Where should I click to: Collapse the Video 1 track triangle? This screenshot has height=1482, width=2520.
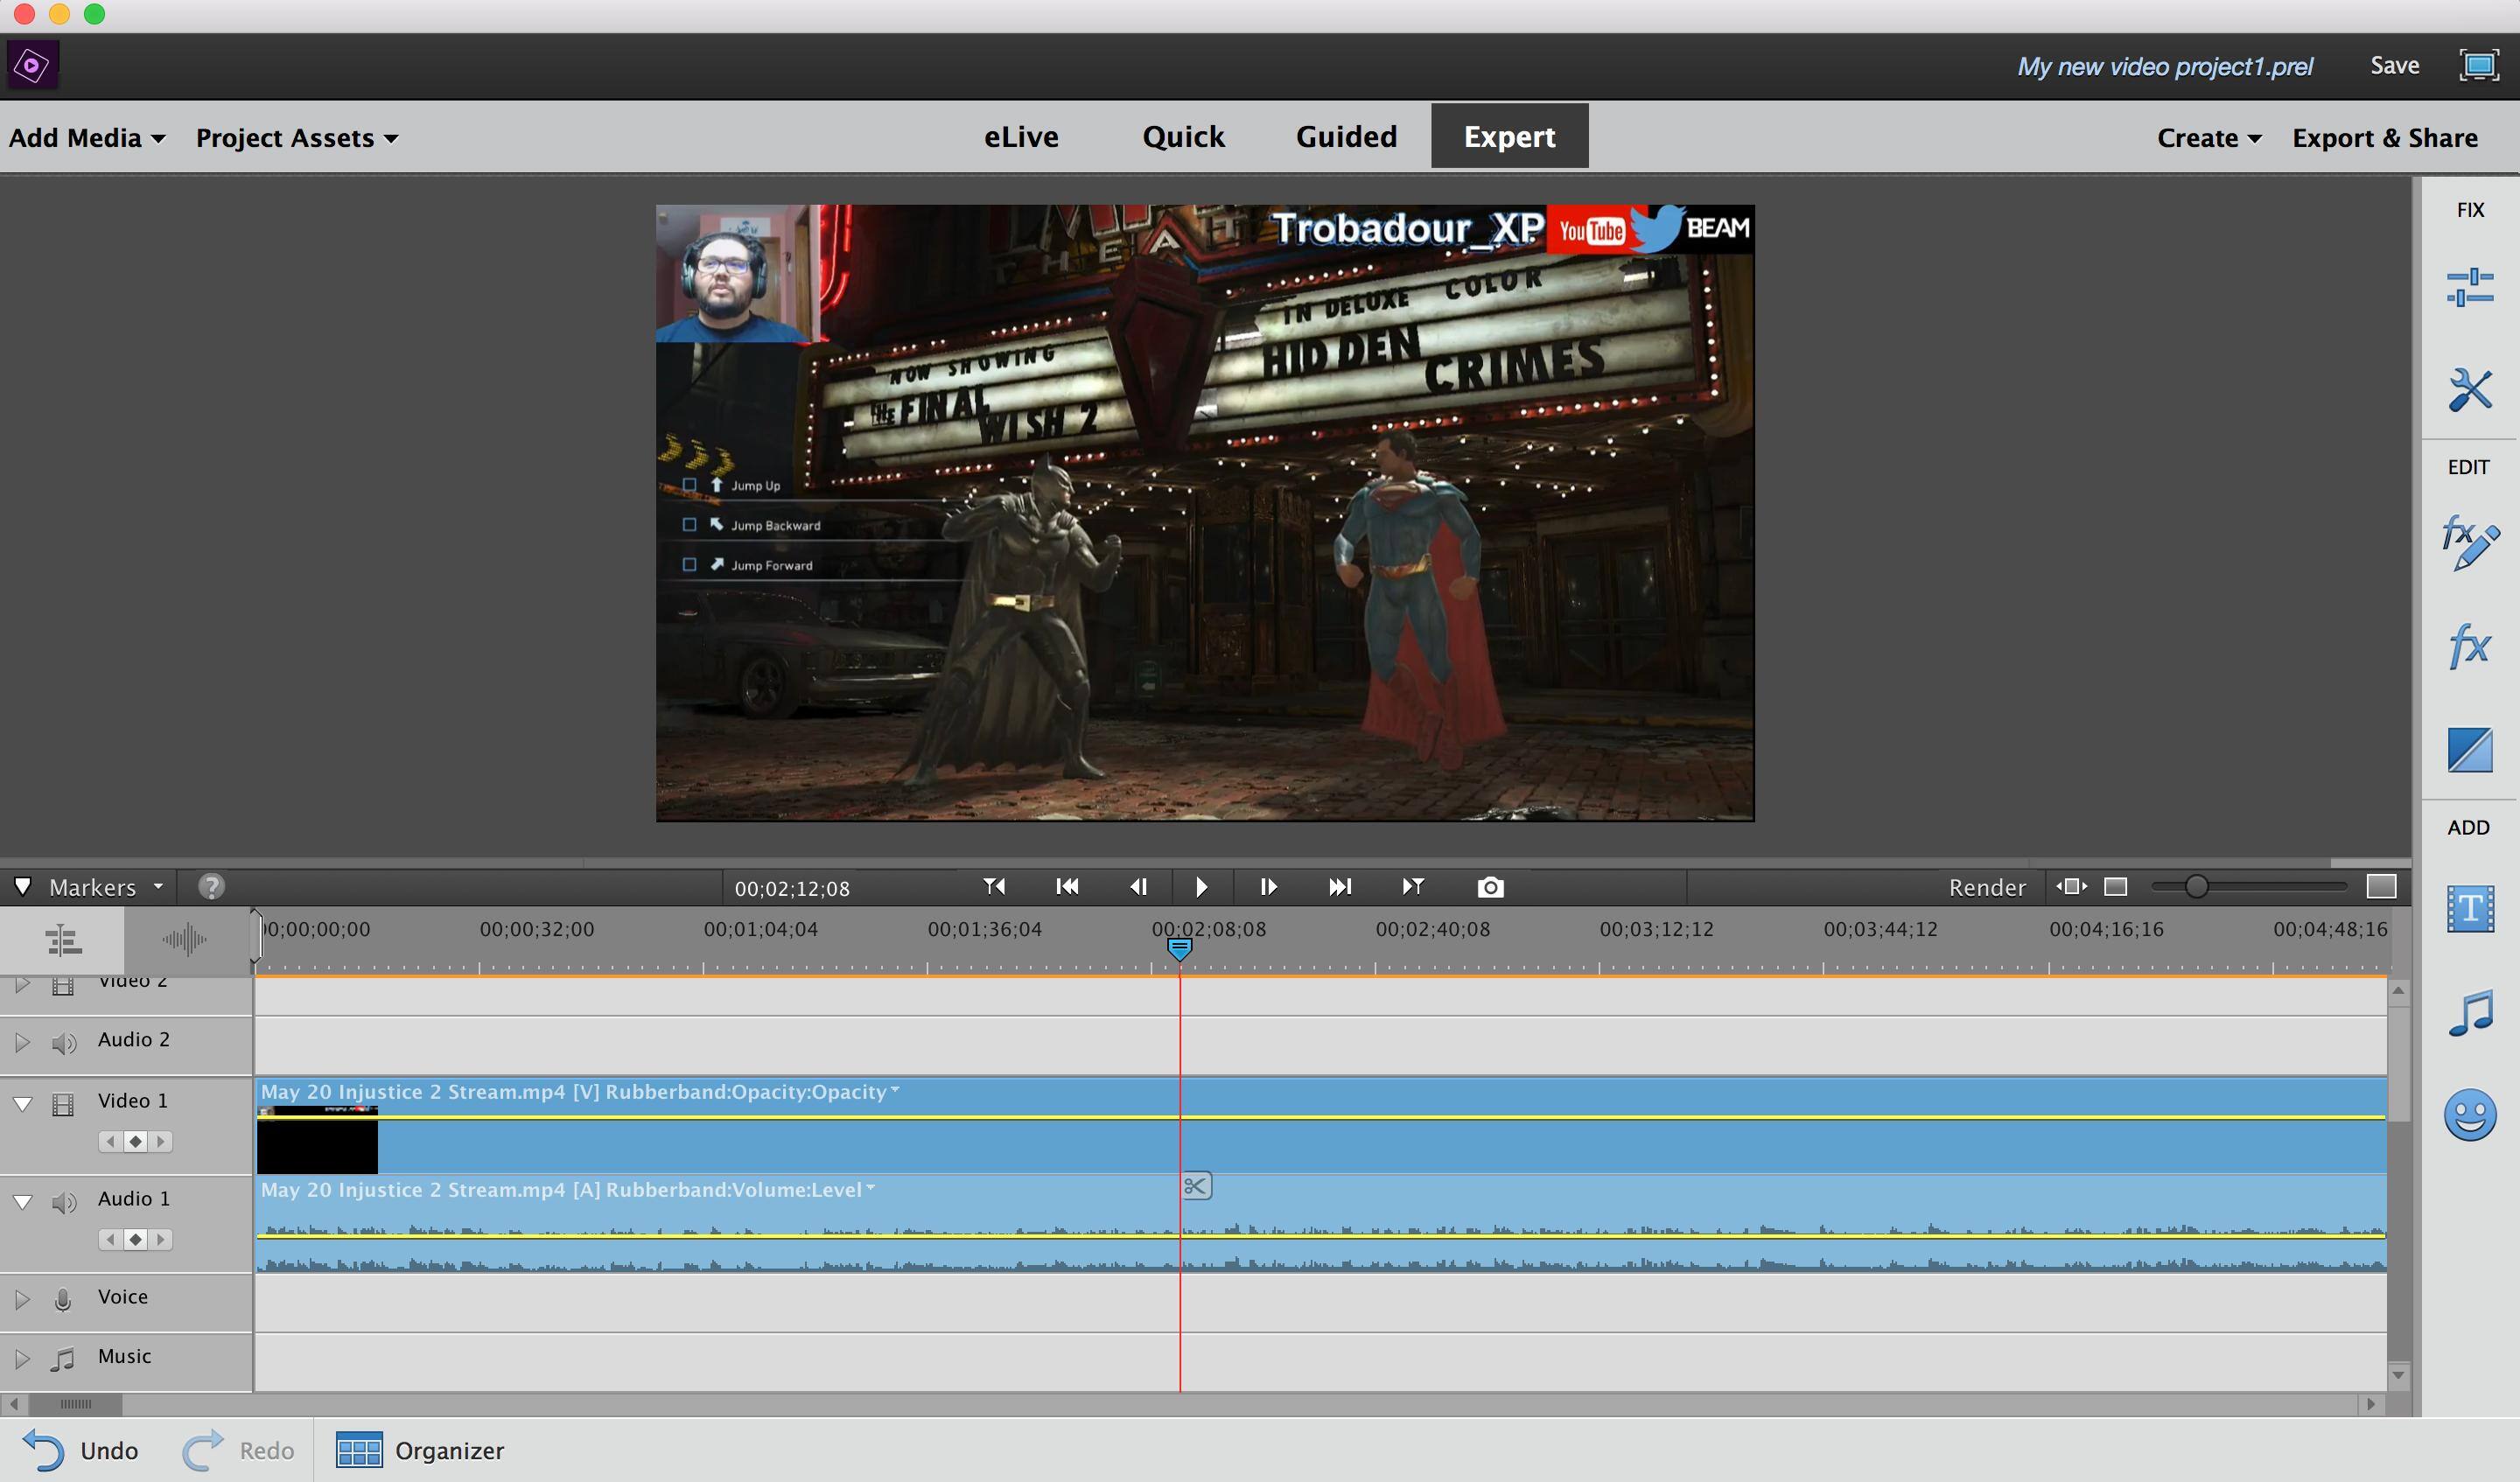tap(22, 1103)
